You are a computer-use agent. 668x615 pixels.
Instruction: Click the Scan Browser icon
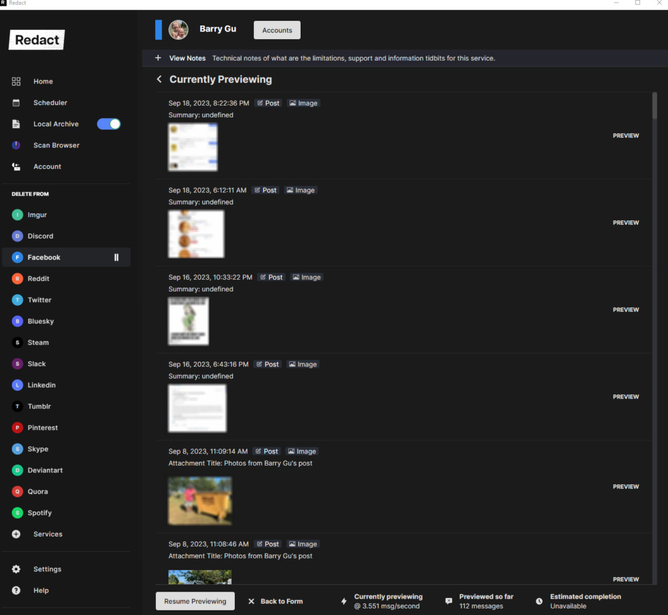[x=16, y=145]
